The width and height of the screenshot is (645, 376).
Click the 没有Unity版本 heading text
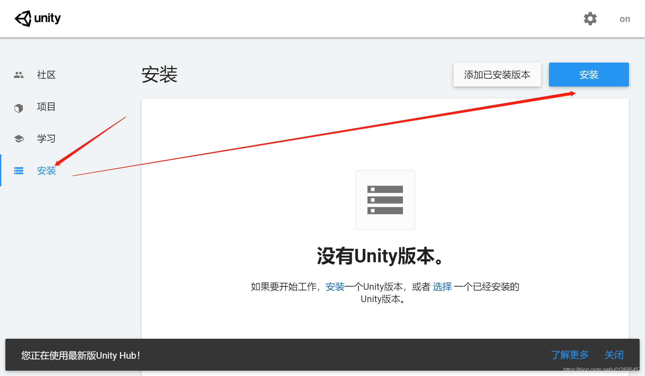pos(380,256)
